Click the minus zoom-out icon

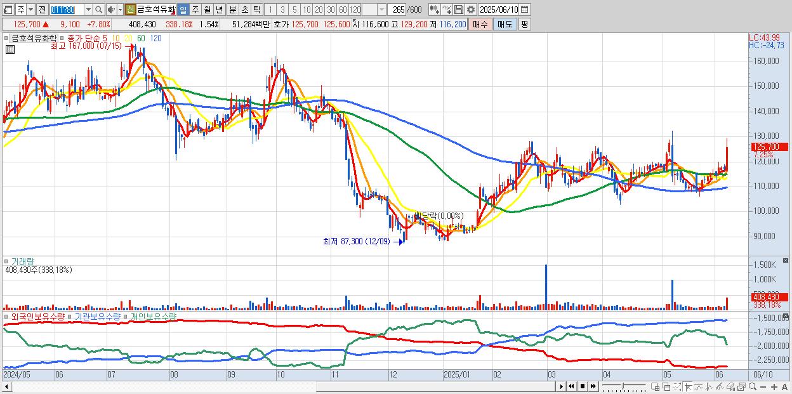[x=763, y=386]
